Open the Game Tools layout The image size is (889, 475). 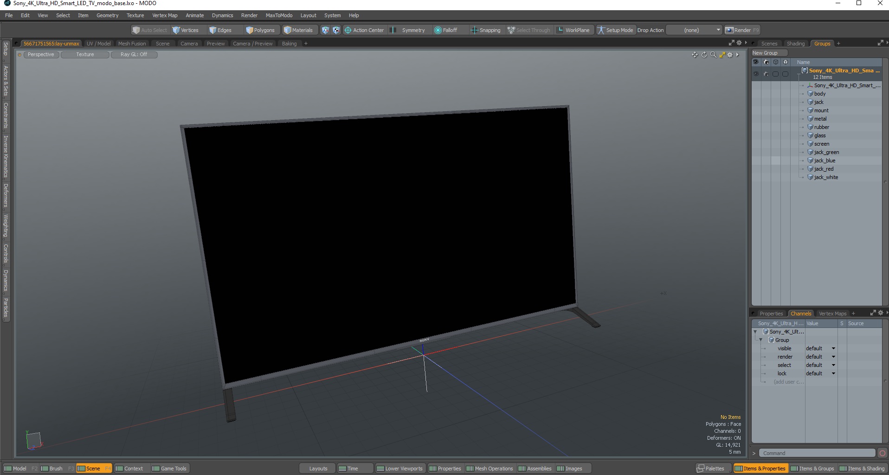169,469
